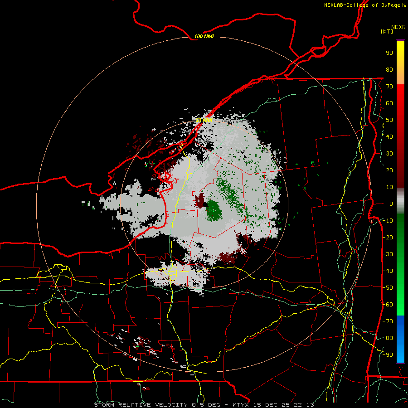Click the gray zero-velocity segment of the color bar
408x408 pixels.
(400, 200)
